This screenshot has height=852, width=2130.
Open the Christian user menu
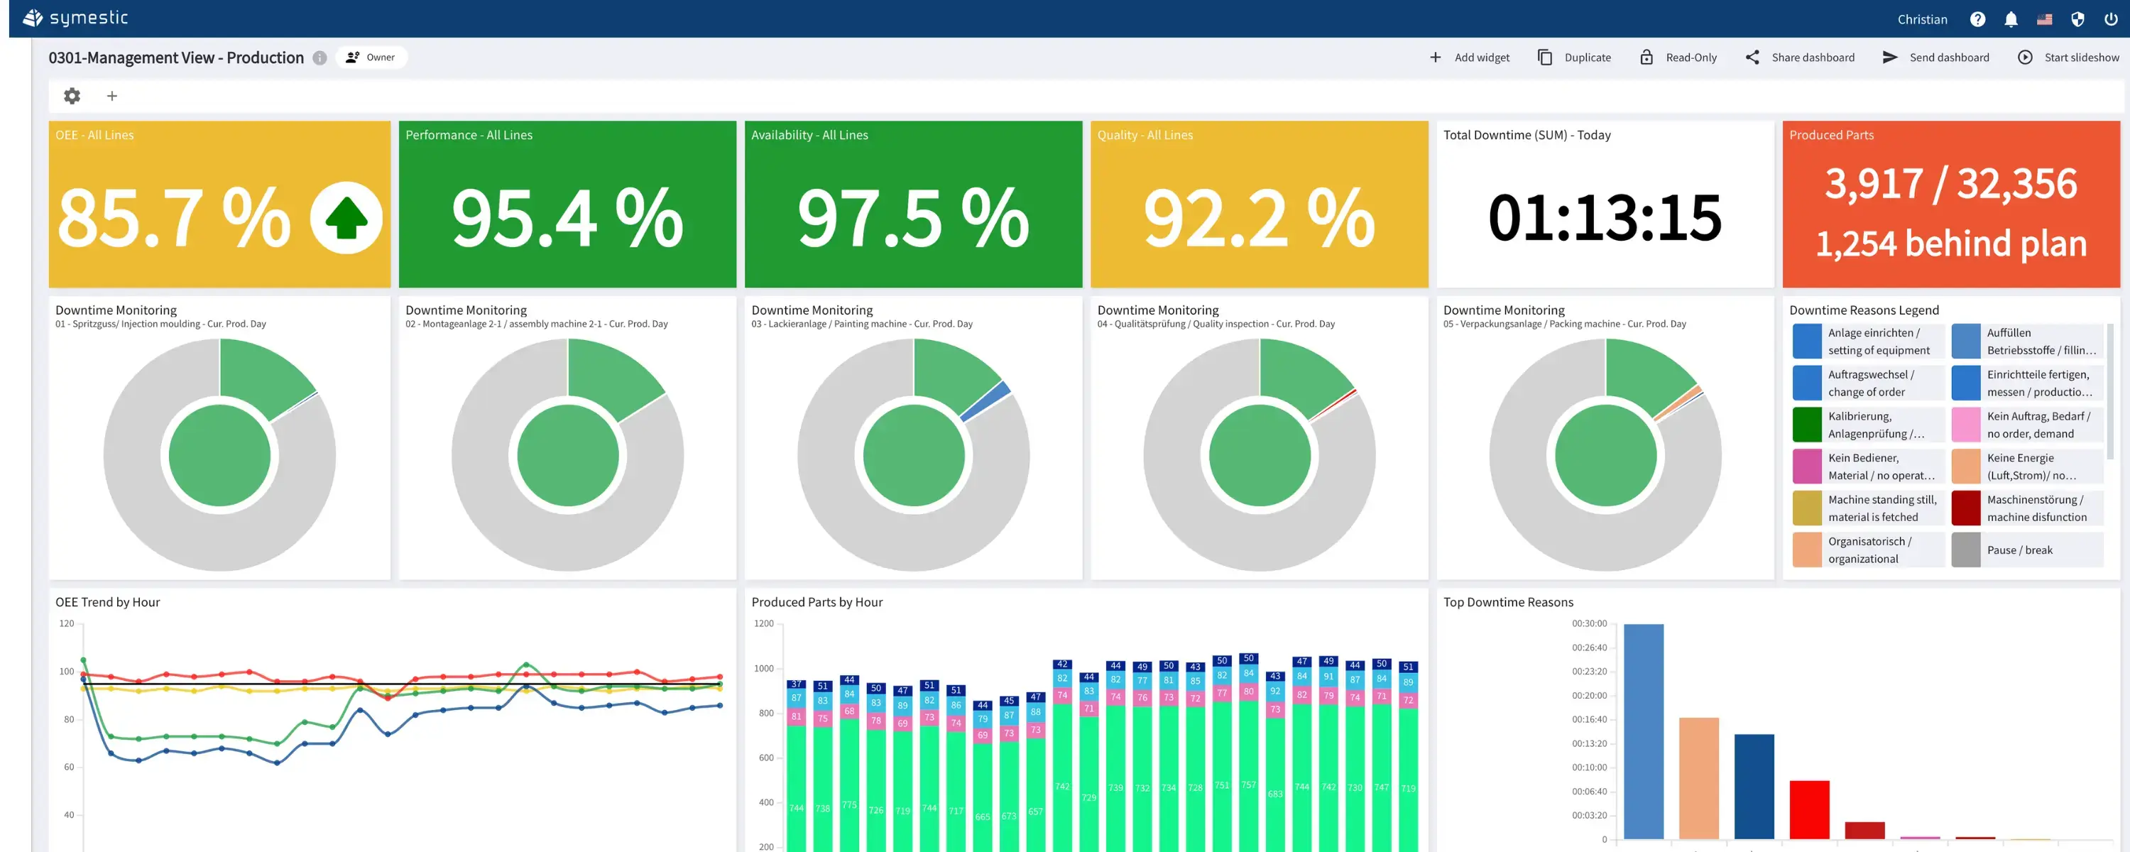1922,19
